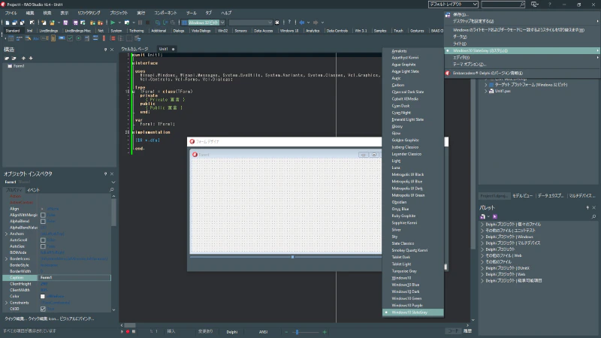Click move down arrow in Structure toolbar

[x=31, y=59]
